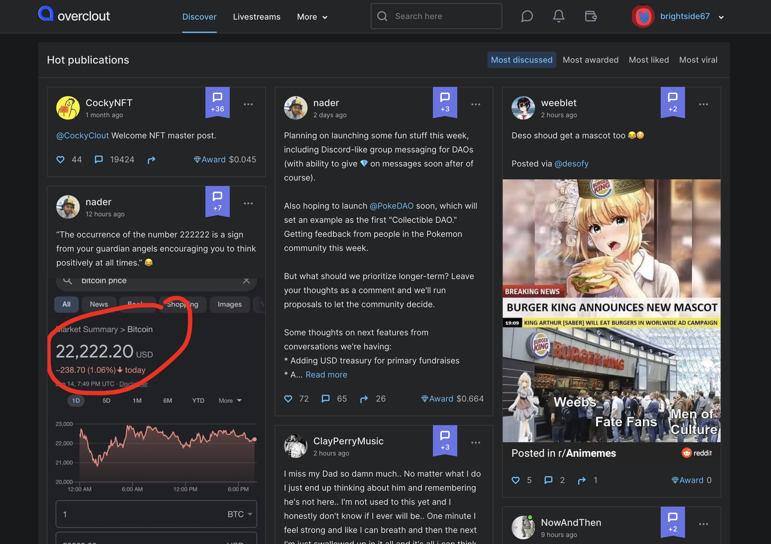Open the three-dot menu on NowAndThen post
771x544 pixels.
click(x=704, y=524)
